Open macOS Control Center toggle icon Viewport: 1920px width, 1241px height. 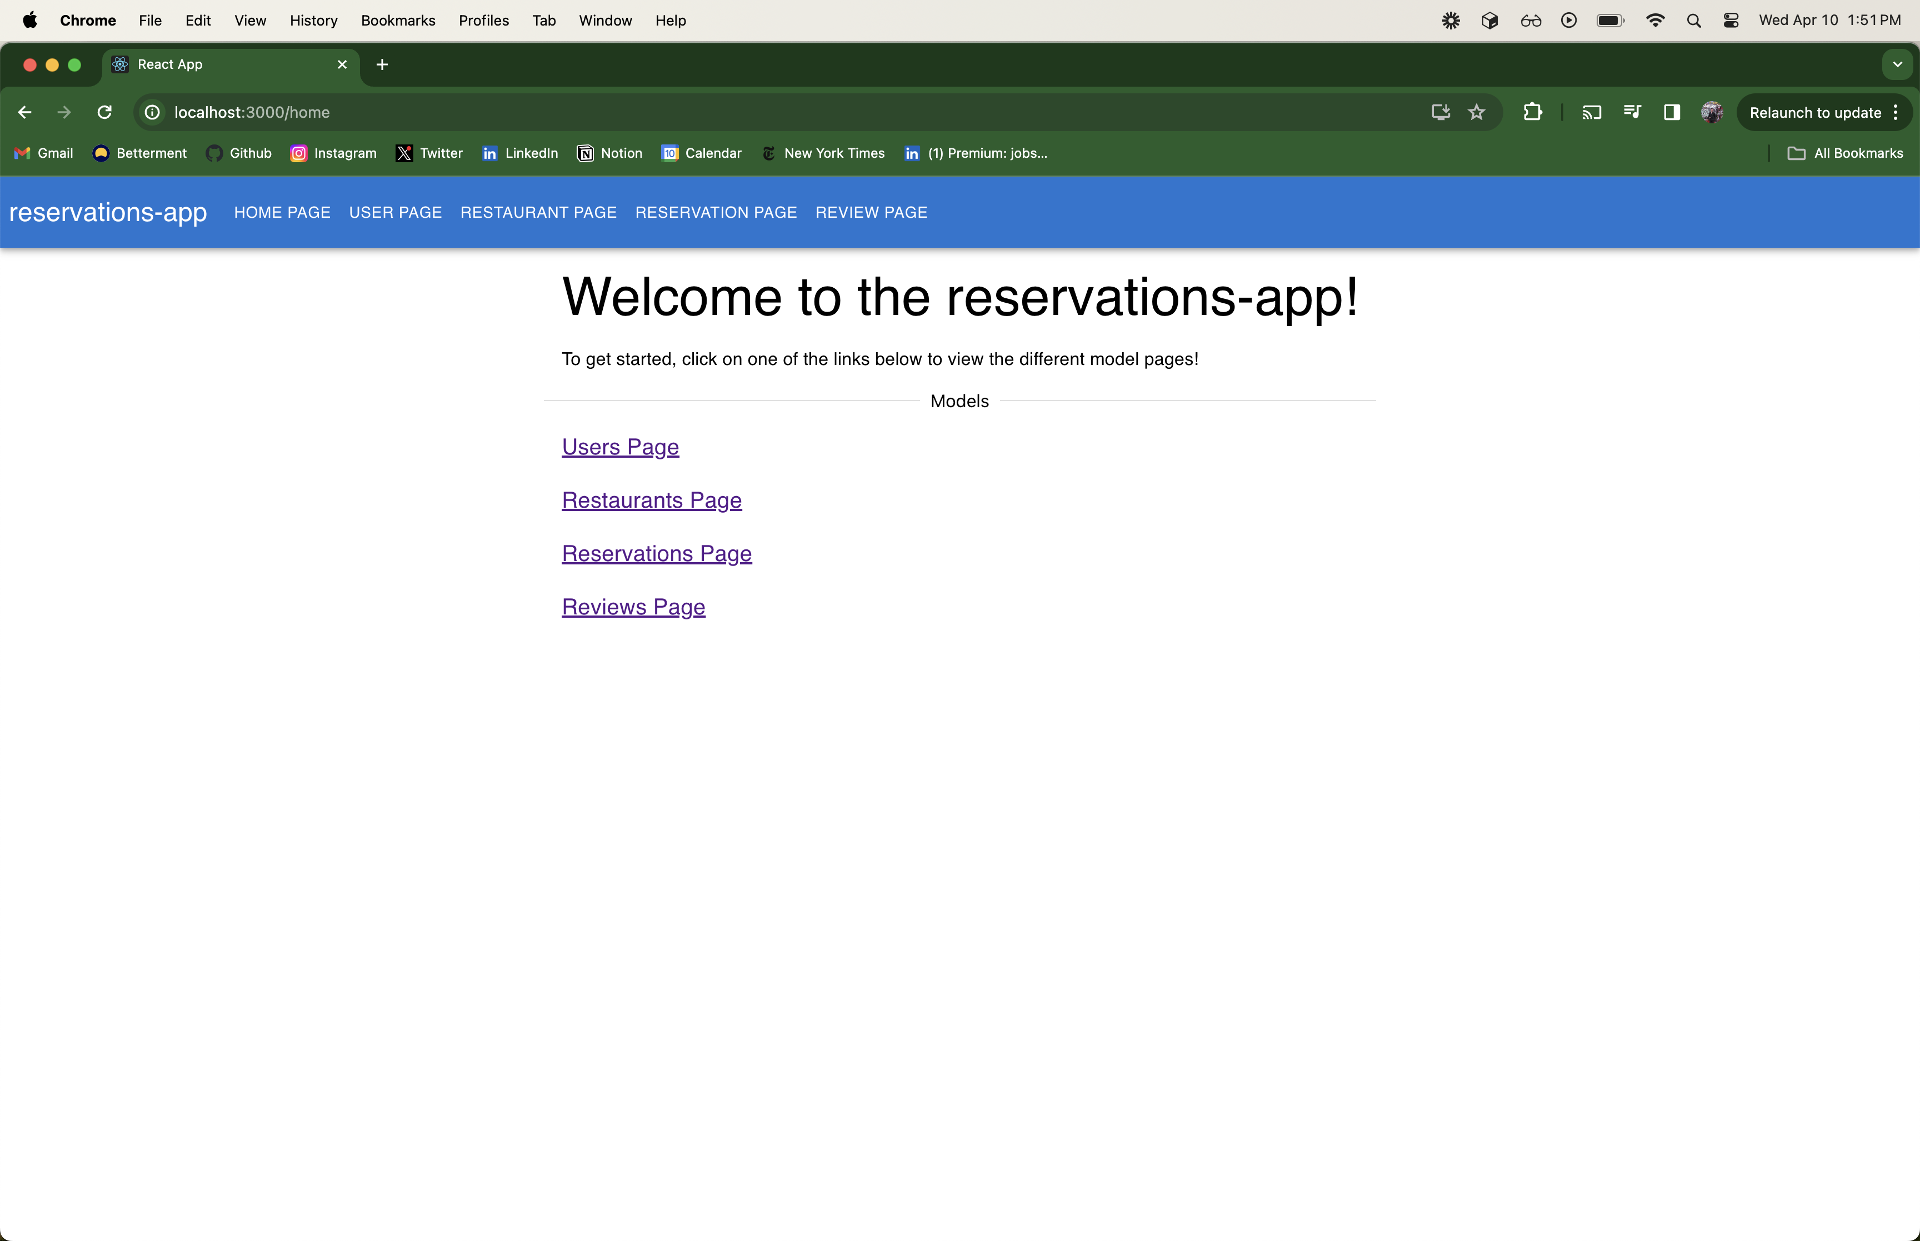(1731, 21)
